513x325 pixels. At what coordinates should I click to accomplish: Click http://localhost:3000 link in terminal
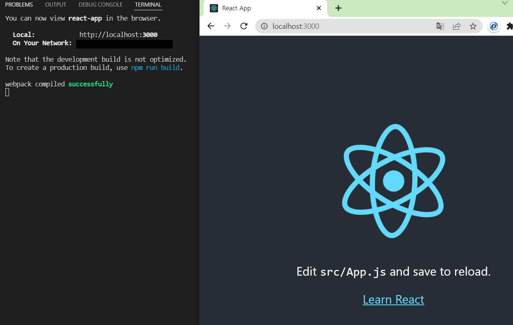tap(118, 35)
